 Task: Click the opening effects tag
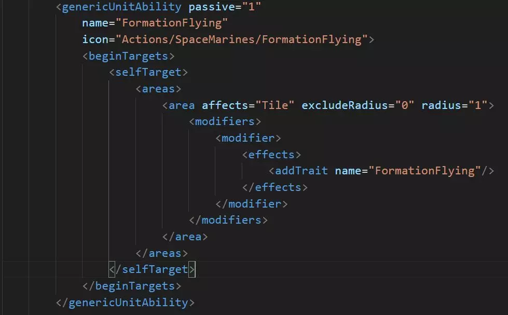click(271, 155)
